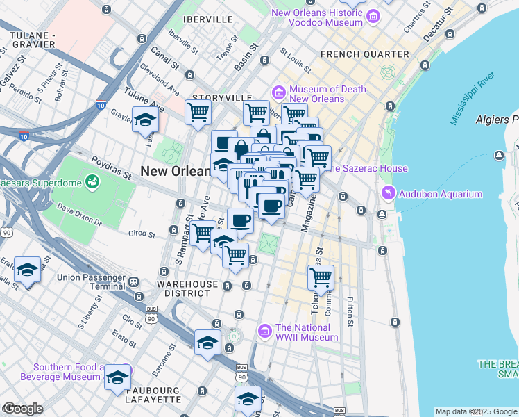The height and width of the screenshot is (417, 519).
Task: Click the WAREHOUSE DISTRICT neighborhood label
Action: tap(187, 288)
